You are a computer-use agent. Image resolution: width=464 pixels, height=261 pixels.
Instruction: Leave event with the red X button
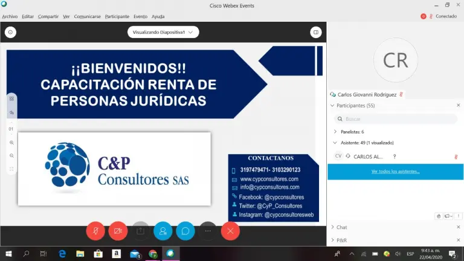(230, 230)
